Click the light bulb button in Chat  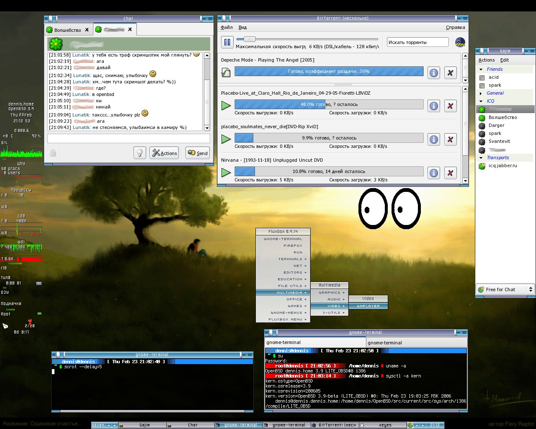click(x=140, y=153)
